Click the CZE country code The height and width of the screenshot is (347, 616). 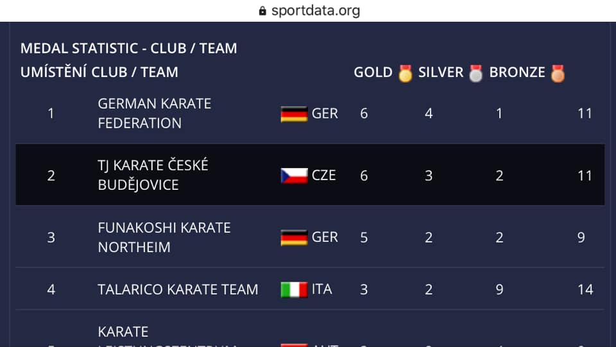(324, 175)
